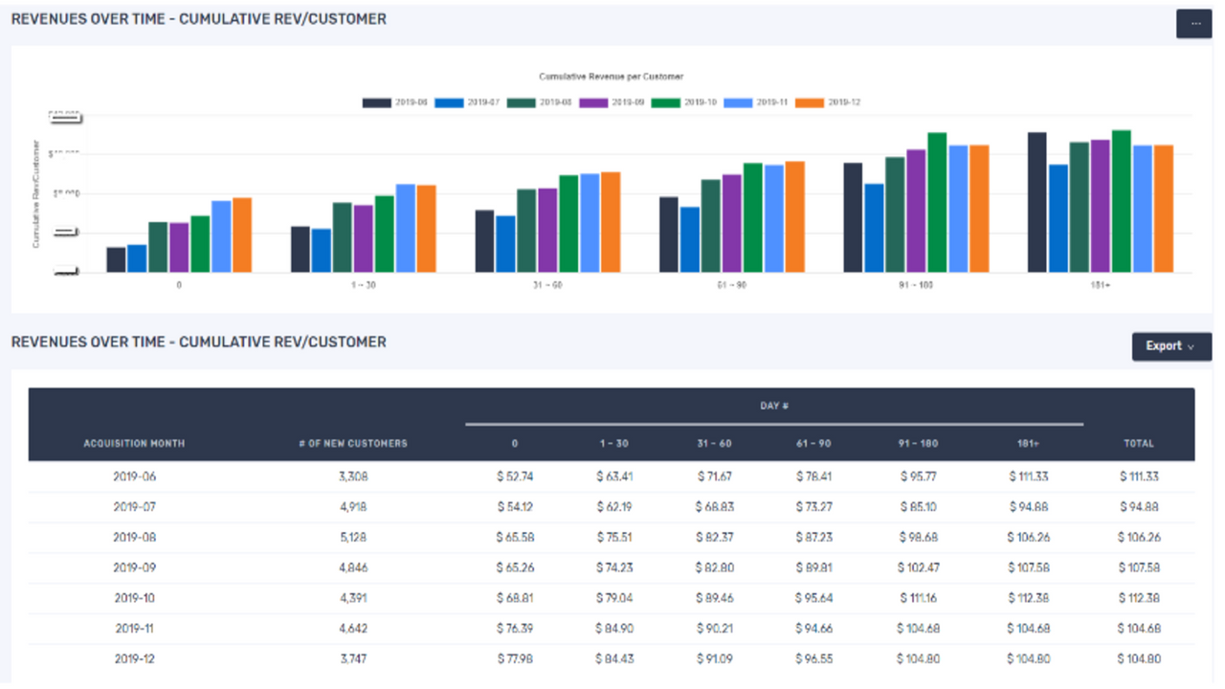This screenshot has height=689, width=1225.
Task: Click the $91.09 value in 2019-12 row
Action: tap(714, 660)
